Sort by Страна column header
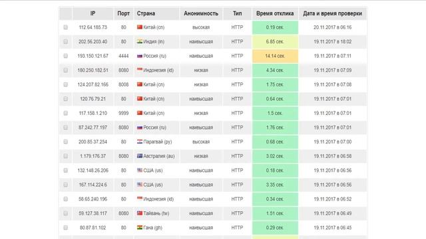The width and height of the screenshot is (426, 239). pyautogui.click(x=156, y=13)
